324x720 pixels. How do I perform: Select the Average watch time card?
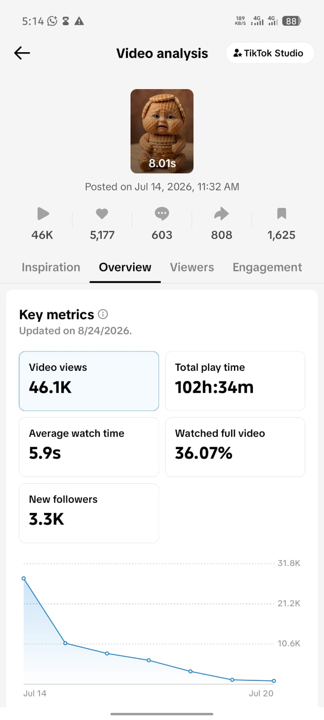[x=89, y=447]
